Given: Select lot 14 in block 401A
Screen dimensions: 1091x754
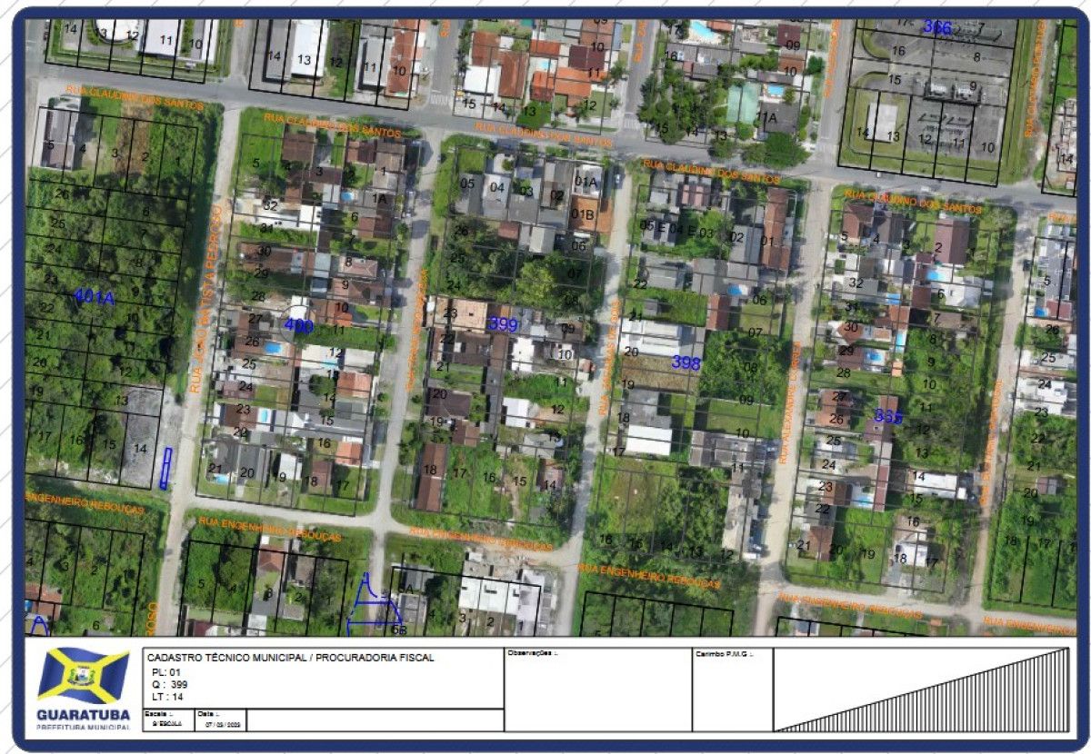Looking at the screenshot, I should click(x=140, y=448).
